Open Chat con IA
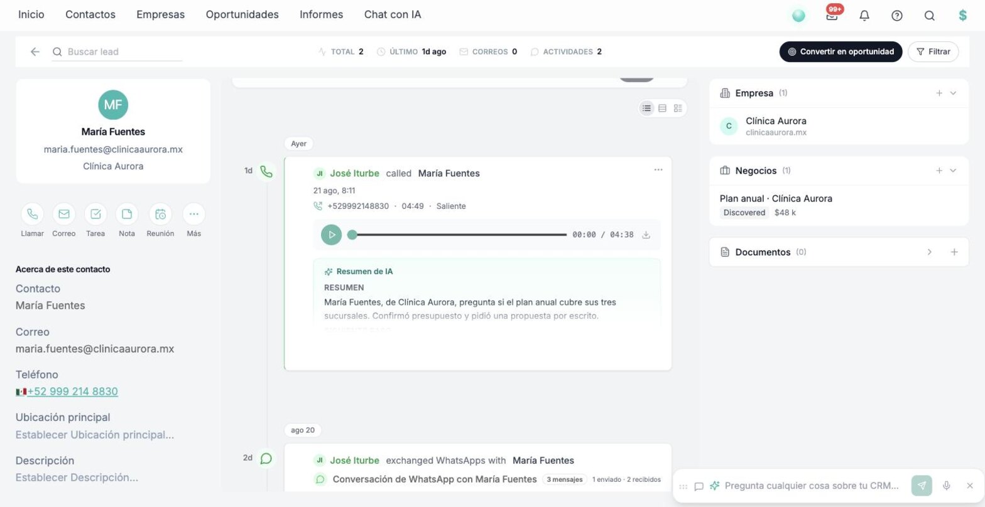This screenshot has height=507, width=985. tap(393, 14)
